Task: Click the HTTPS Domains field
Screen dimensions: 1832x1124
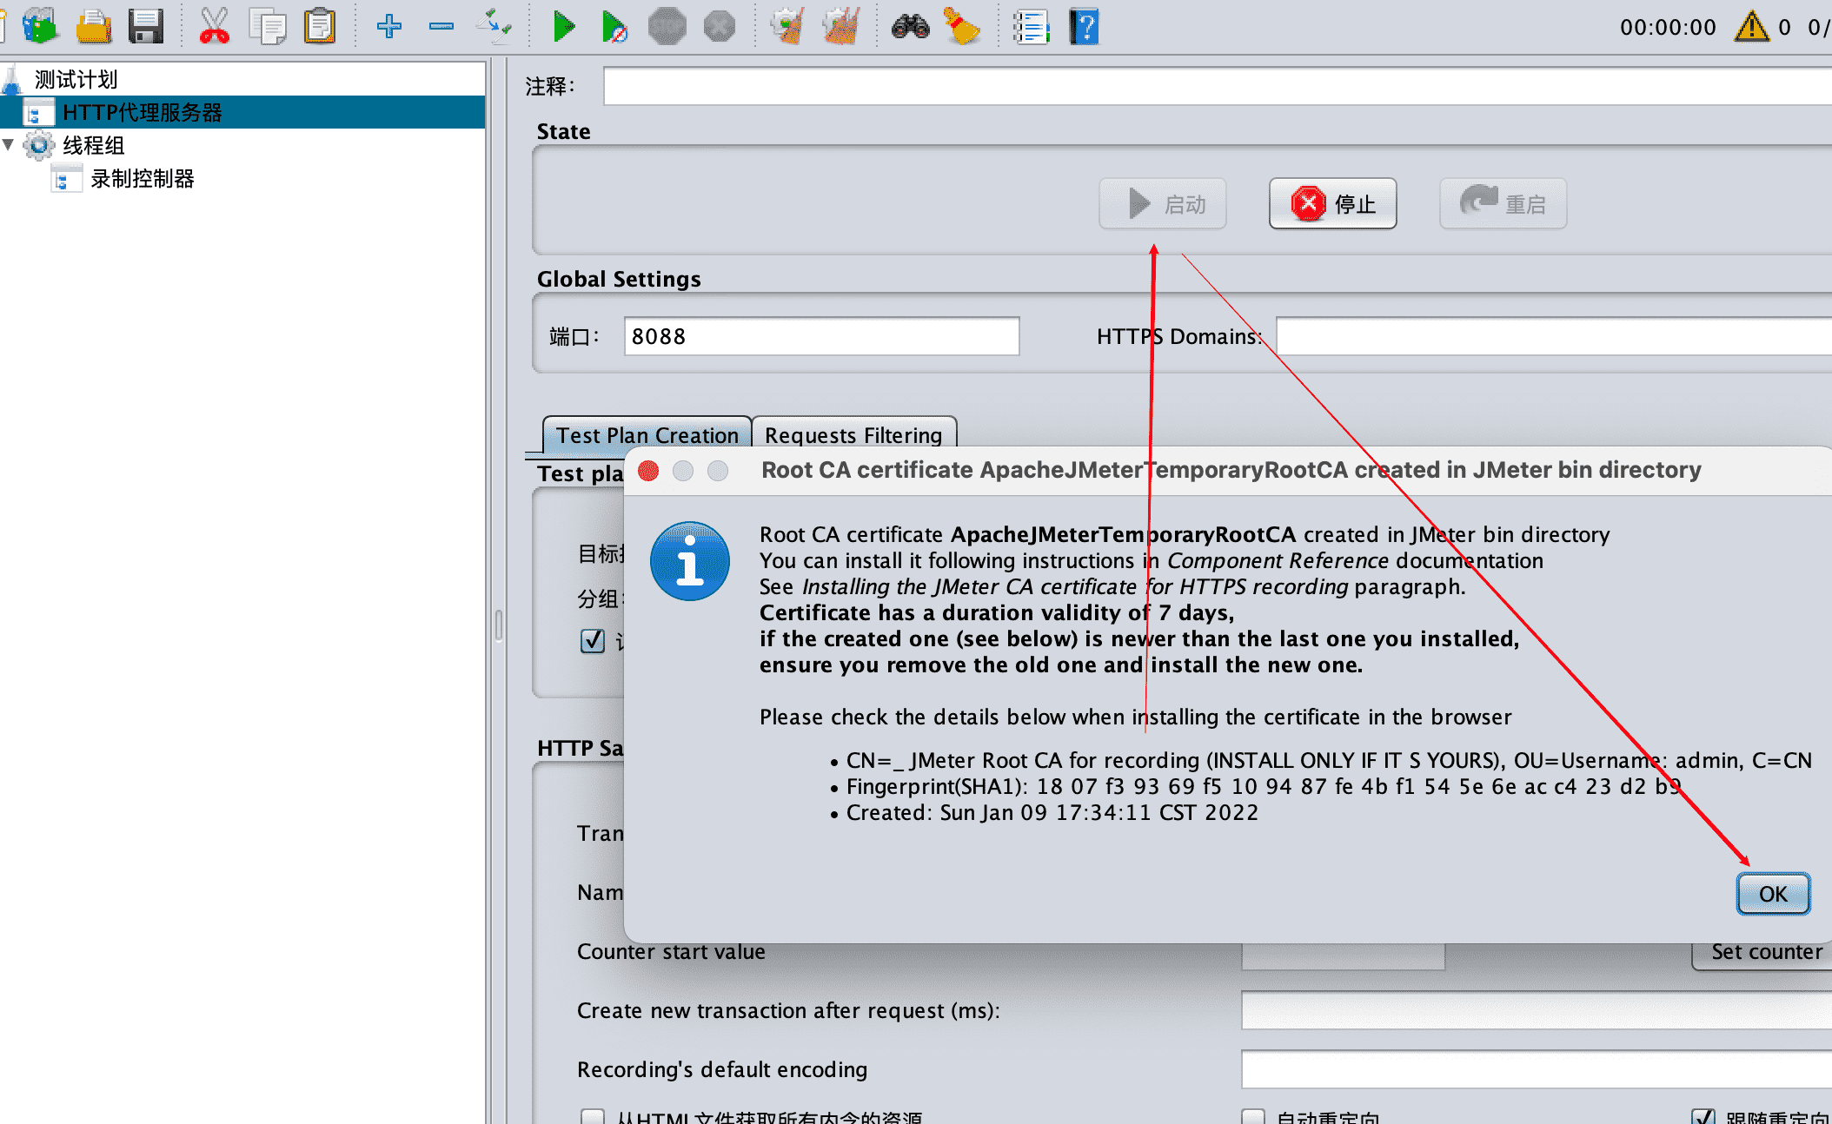Action: [x=1554, y=336]
